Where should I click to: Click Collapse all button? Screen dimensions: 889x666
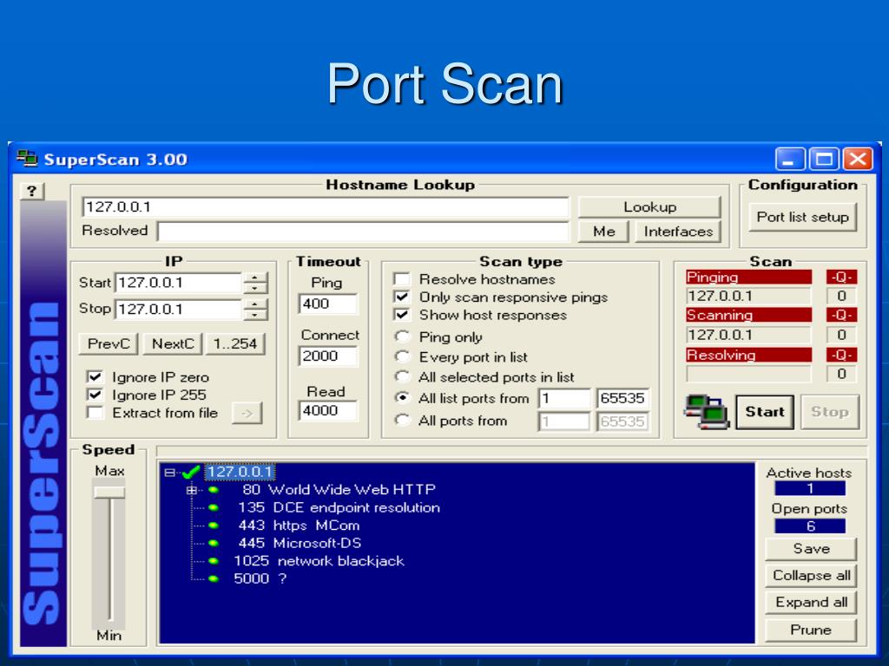point(812,576)
